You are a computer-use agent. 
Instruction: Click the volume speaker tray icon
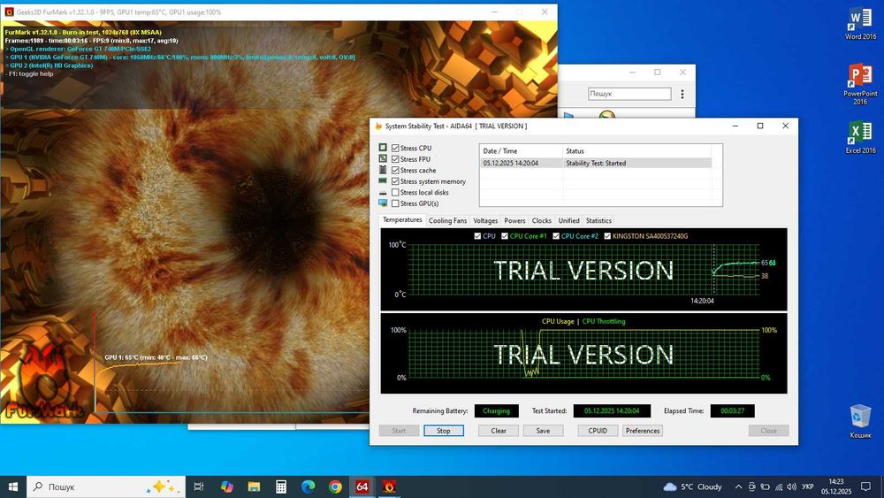[791, 487]
